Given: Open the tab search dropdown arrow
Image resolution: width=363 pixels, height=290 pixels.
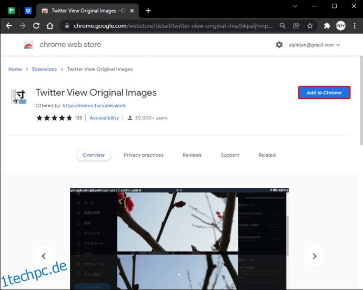Looking at the screenshot, I should [295, 6].
